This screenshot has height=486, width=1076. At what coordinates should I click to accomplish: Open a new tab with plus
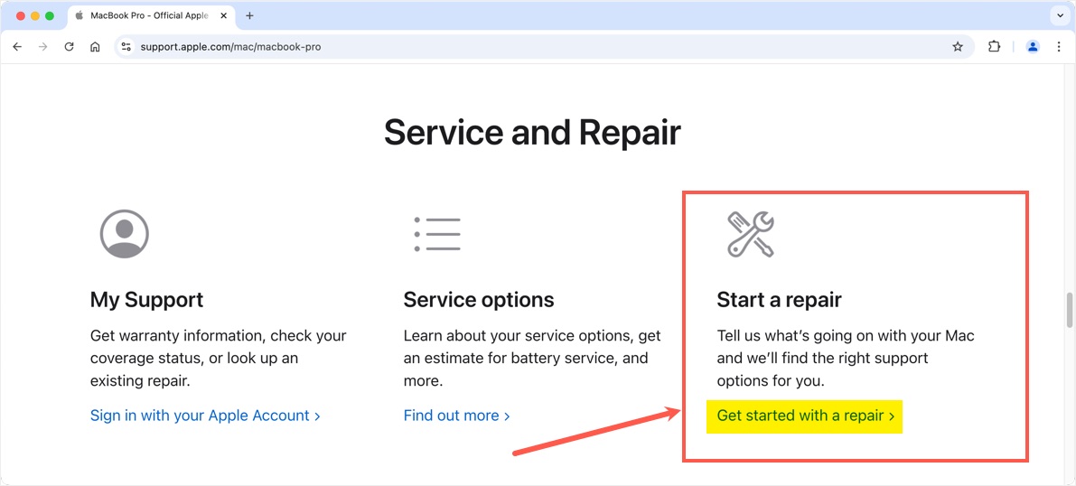[249, 15]
